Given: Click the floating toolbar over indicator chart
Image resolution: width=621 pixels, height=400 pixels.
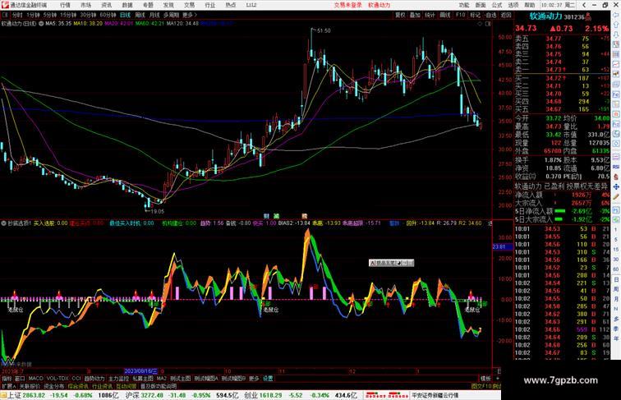Looking at the screenshot, I should click(391, 263).
